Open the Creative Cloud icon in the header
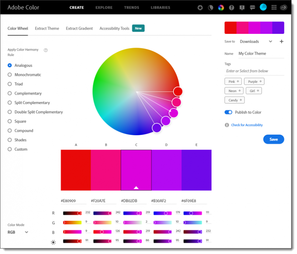 (x=284, y=7)
